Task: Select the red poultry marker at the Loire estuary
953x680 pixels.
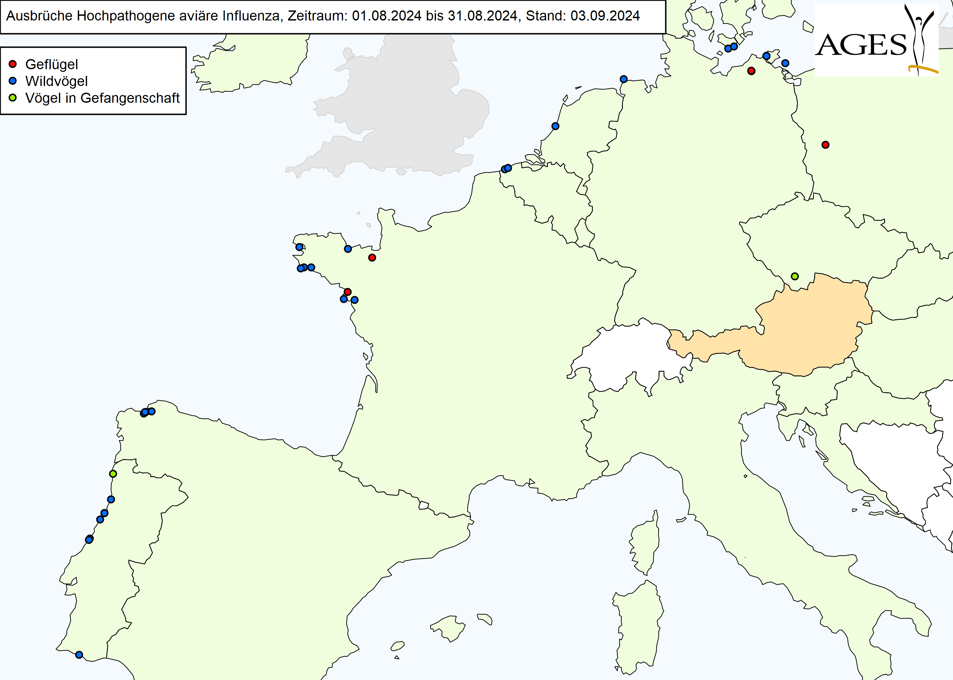Action: tap(348, 292)
